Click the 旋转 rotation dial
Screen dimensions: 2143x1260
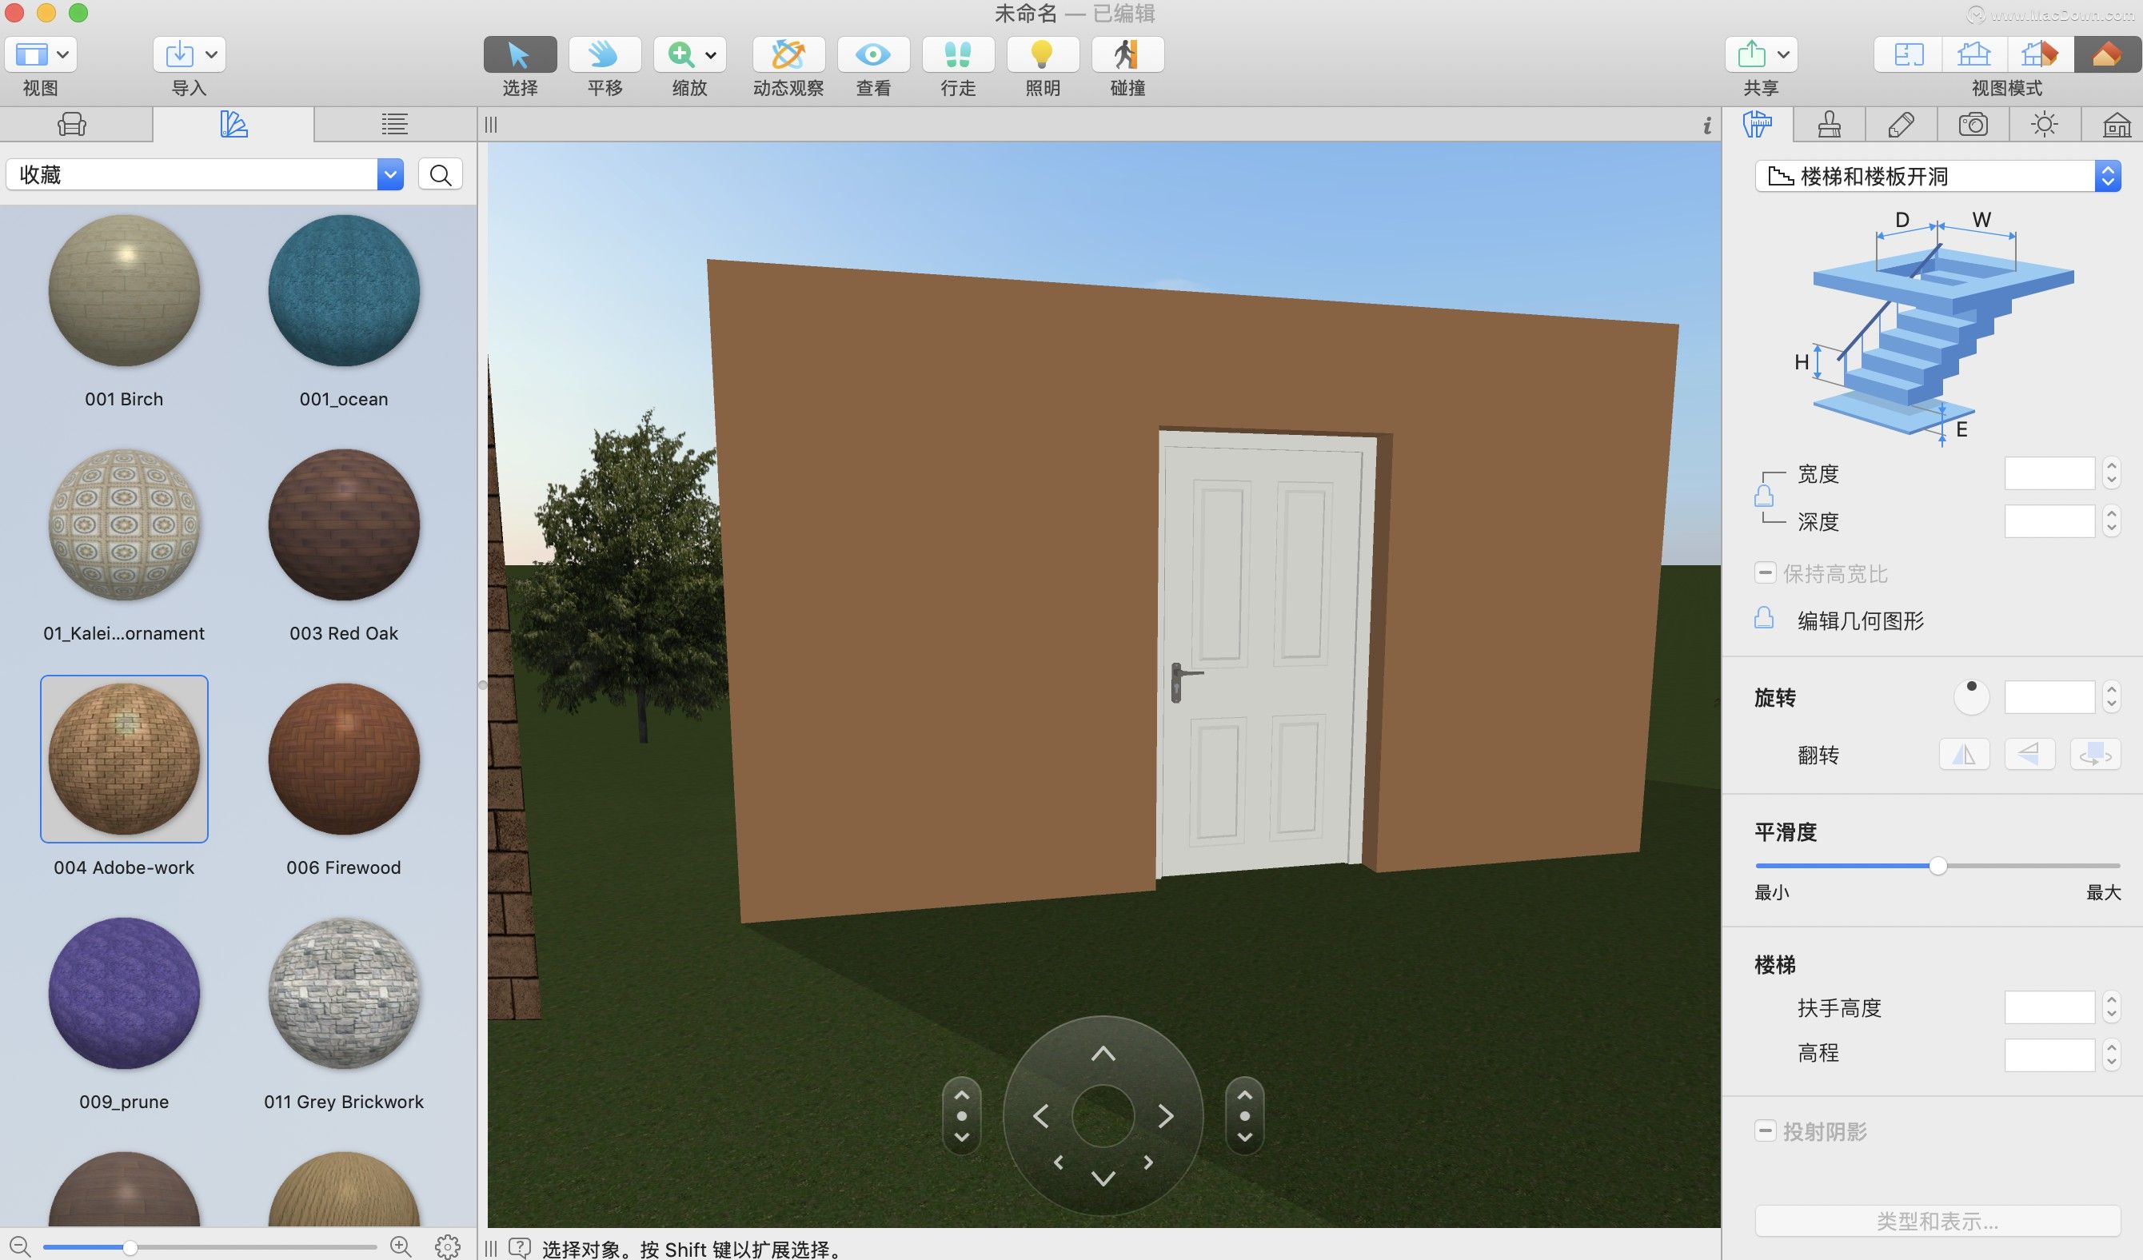click(1971, 696)
